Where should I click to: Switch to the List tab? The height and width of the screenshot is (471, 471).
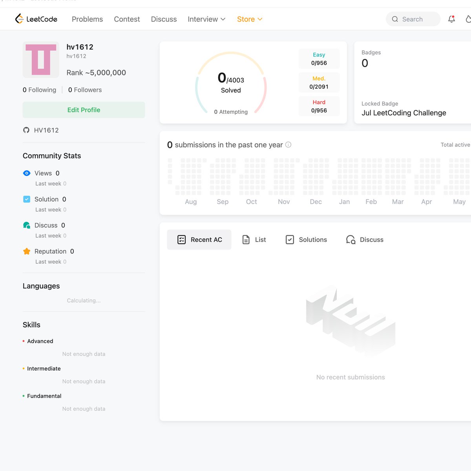click(254, 239)
